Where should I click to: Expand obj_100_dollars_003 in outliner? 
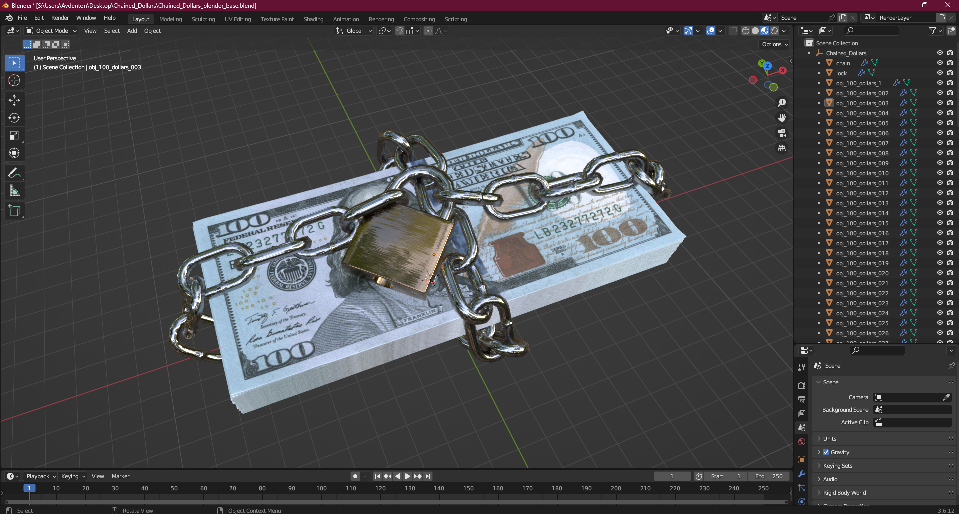819,103
